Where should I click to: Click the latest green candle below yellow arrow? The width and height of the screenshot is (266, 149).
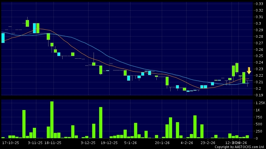[244, 78]
